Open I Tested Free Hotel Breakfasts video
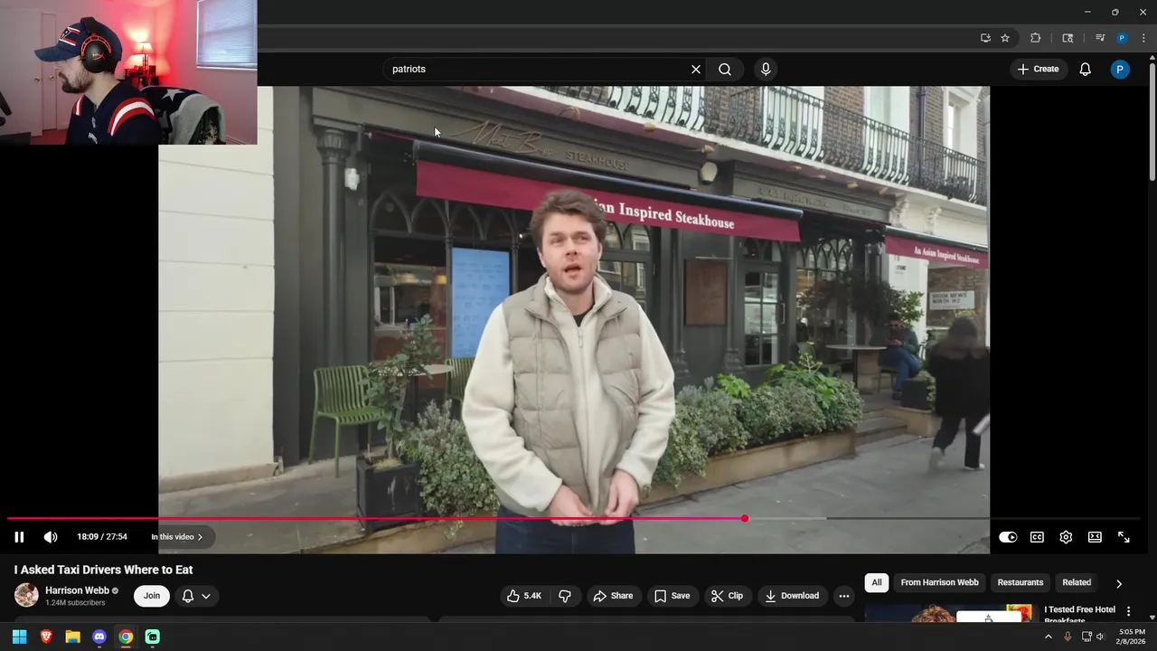This screenshot has width=1157, height=651. 1079,615
